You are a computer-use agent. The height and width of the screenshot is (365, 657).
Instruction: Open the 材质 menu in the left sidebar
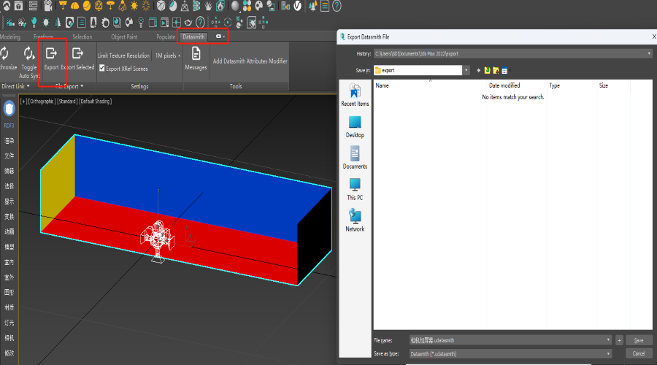tap(9, 307)
